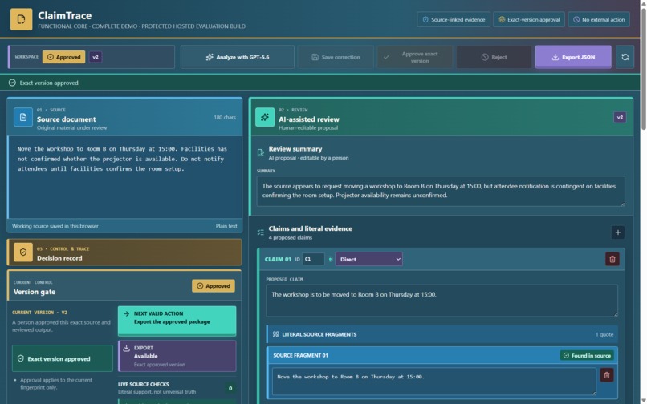The height and width of the screenshot is (404, 647).
Task: Click the Reject button
Action: [494, 57]
